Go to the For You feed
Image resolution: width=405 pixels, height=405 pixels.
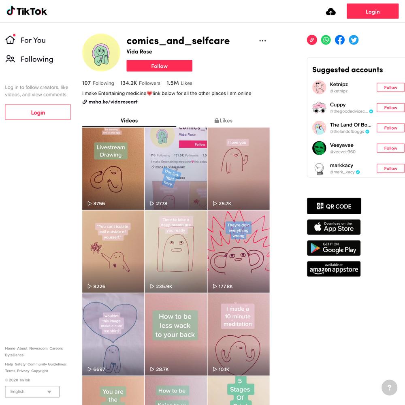click(26, 40)
